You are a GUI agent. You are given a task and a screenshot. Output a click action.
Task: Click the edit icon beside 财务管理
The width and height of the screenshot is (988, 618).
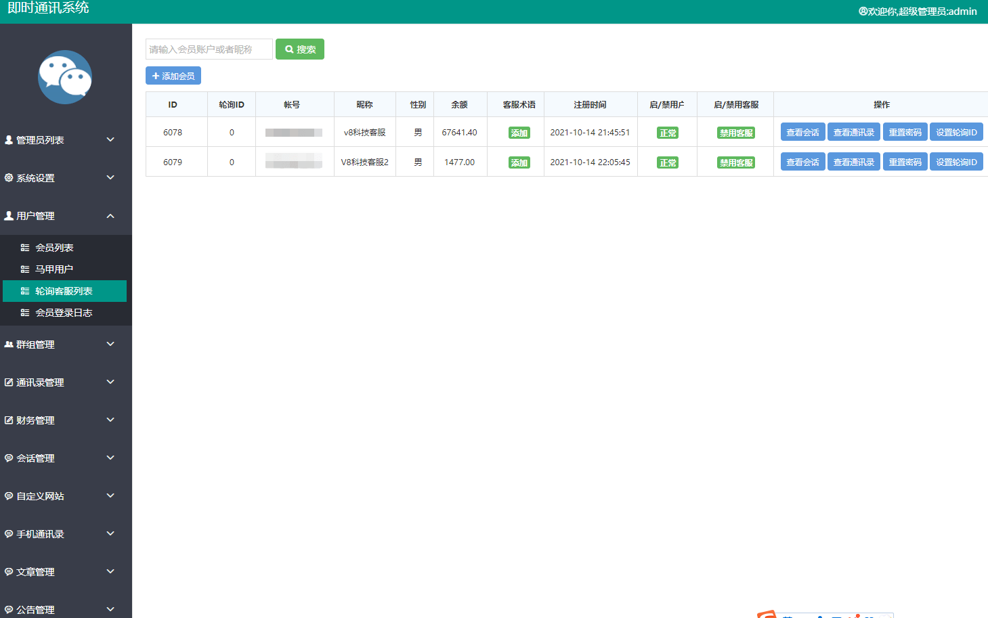coord(9,420)
